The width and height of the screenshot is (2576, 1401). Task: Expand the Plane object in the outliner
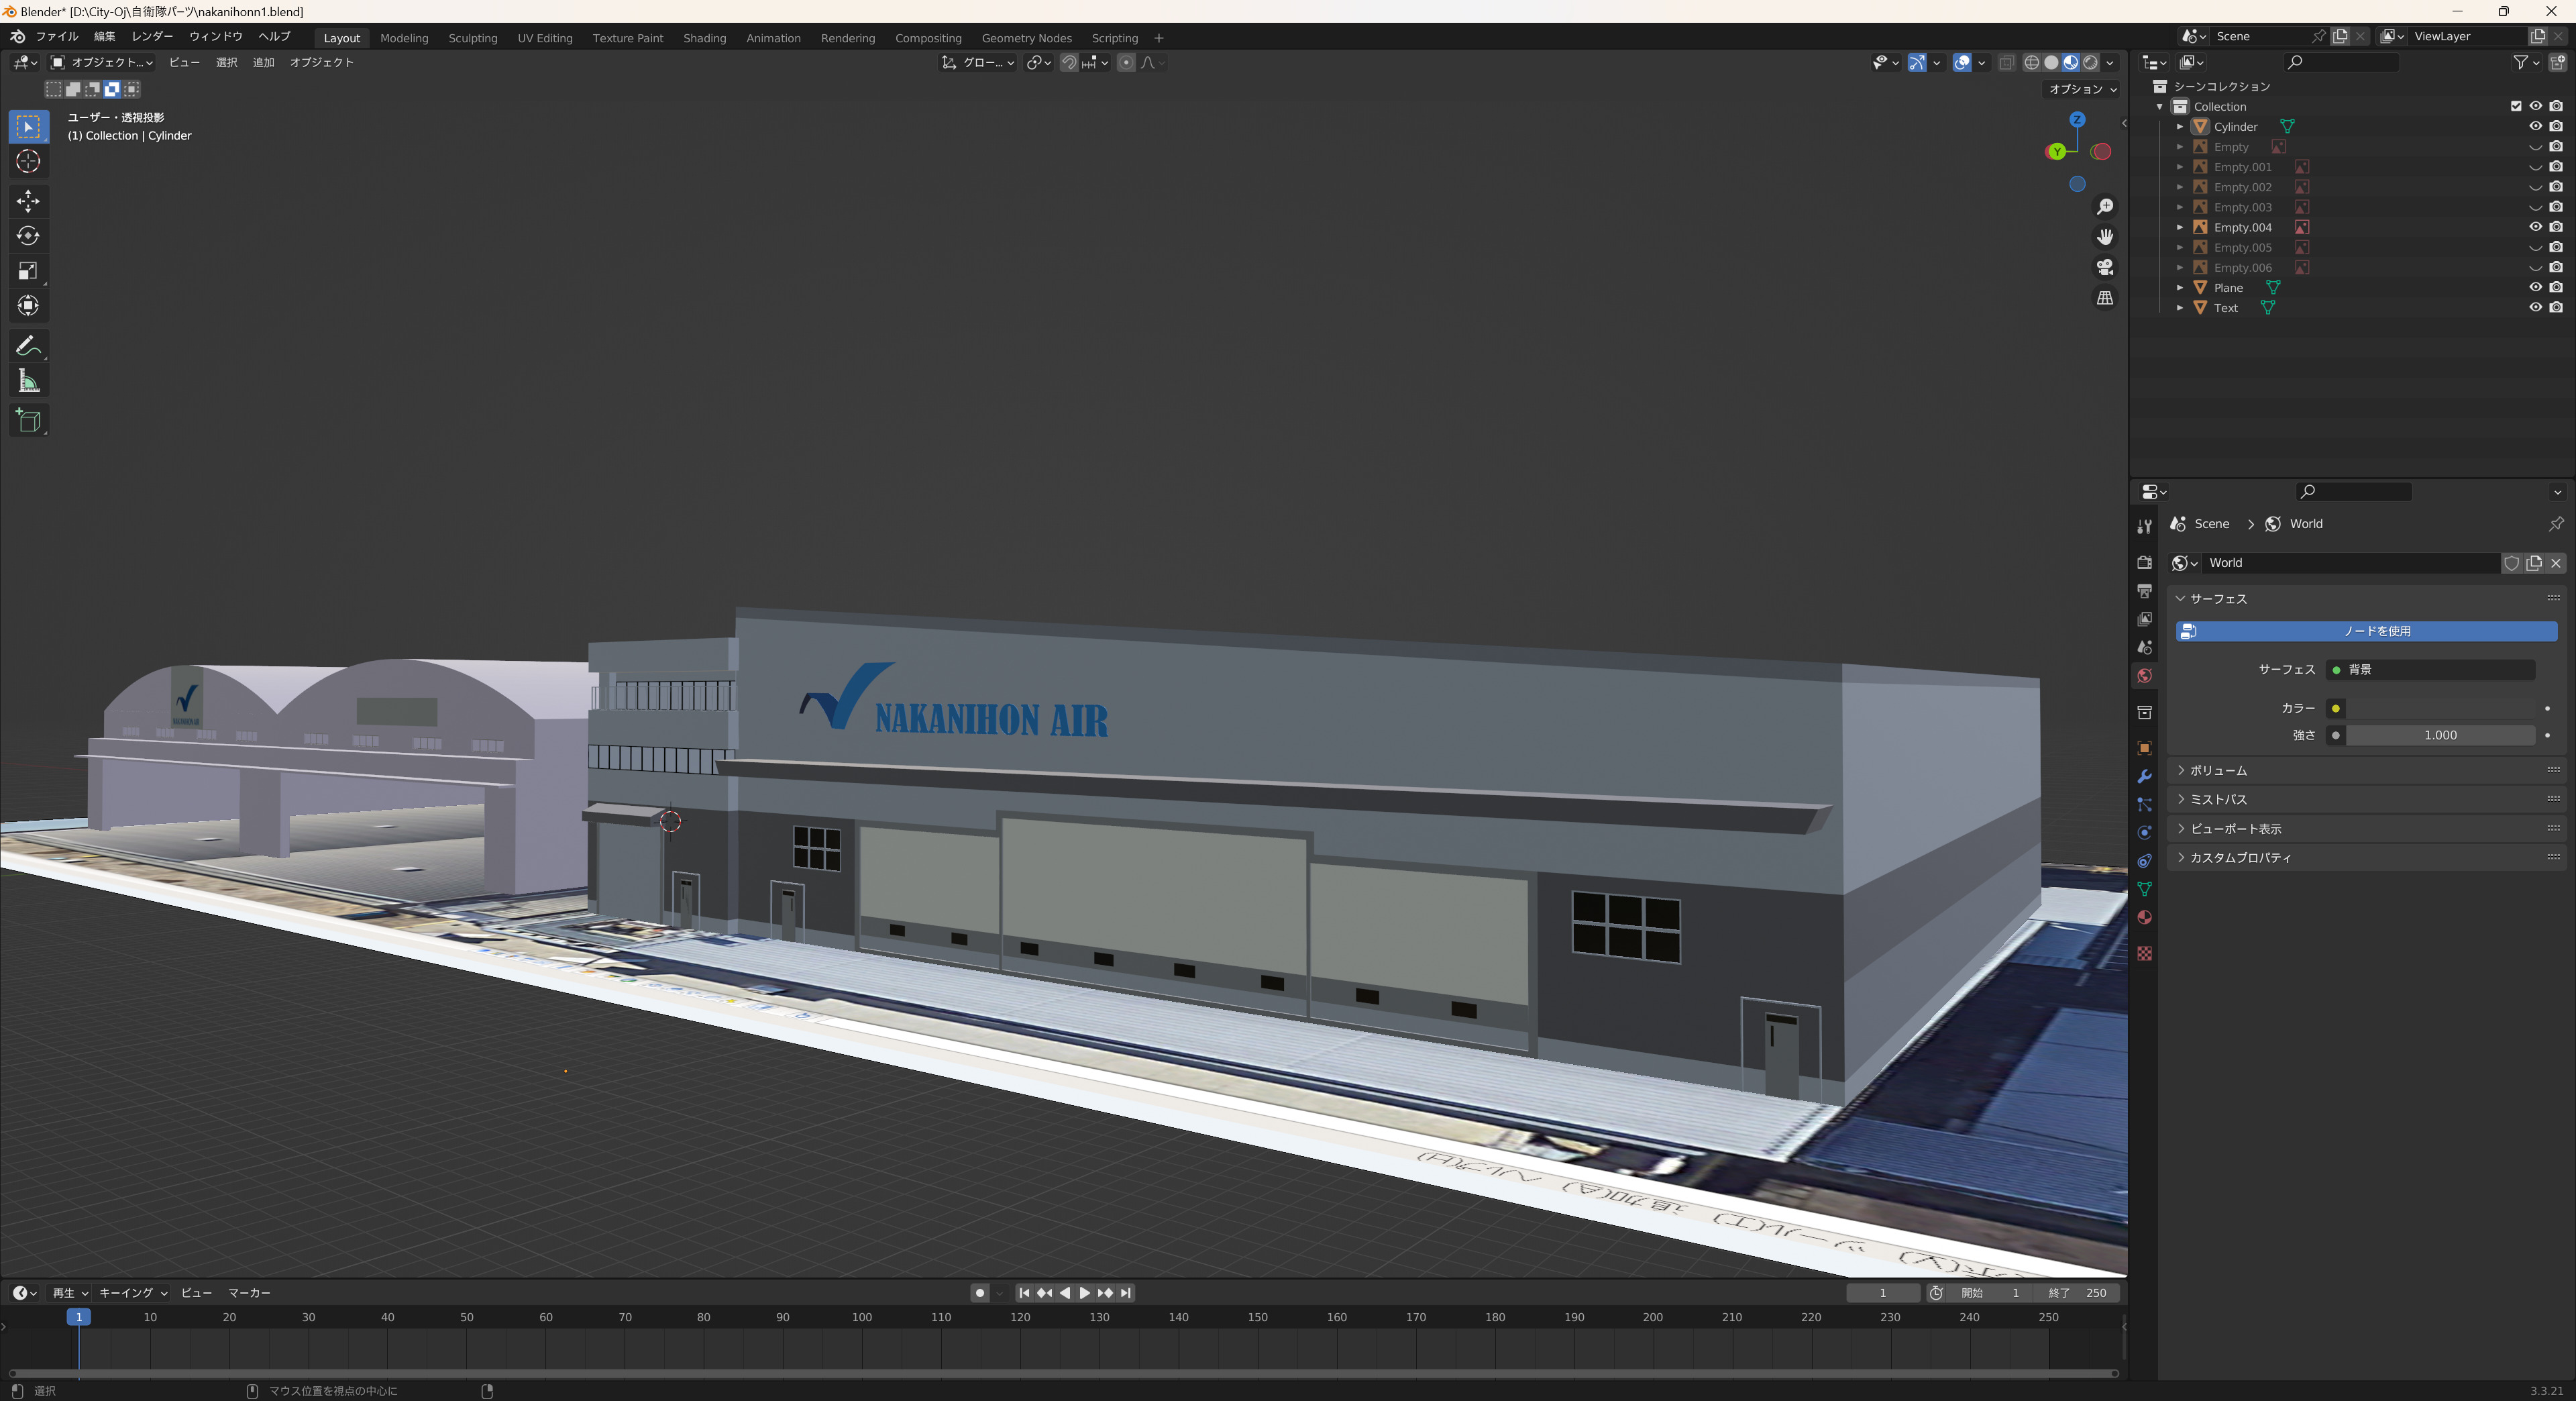pyautogui.click(x=2180, y=288)
